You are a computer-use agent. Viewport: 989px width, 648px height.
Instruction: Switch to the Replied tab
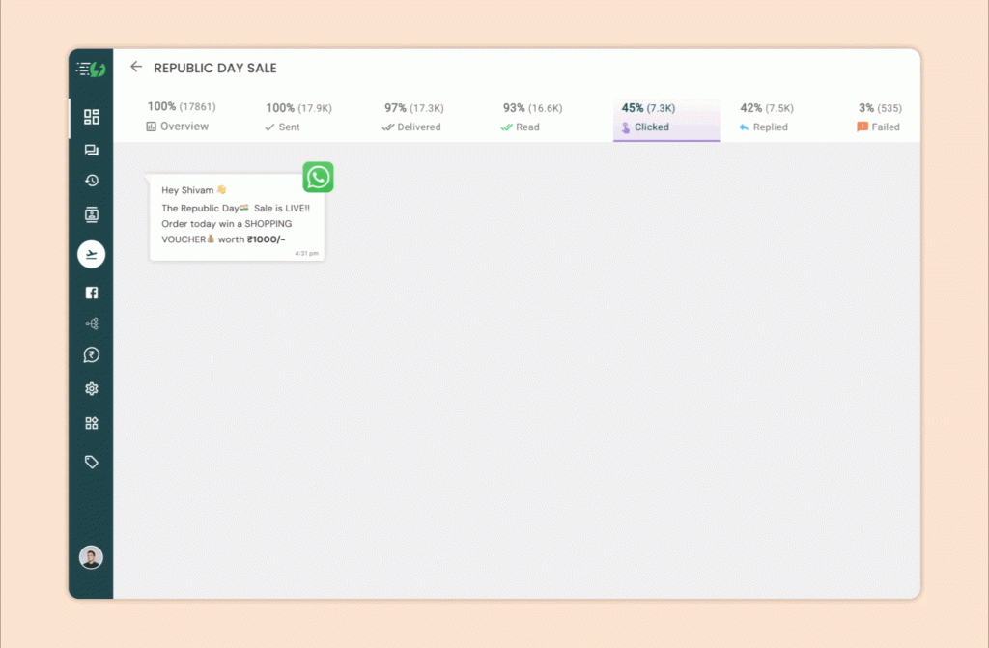pos(766,117)
